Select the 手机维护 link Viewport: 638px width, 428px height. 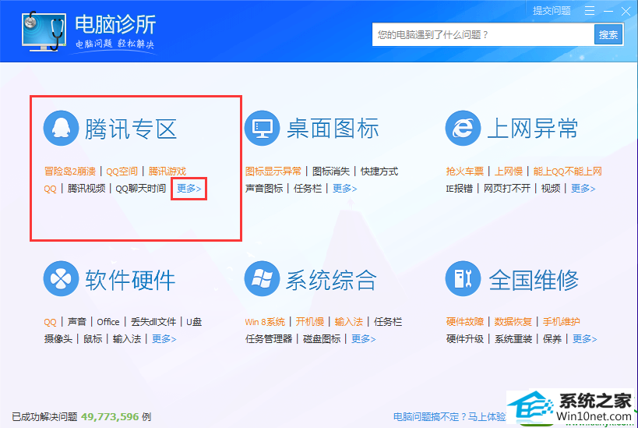pos(561,322)
